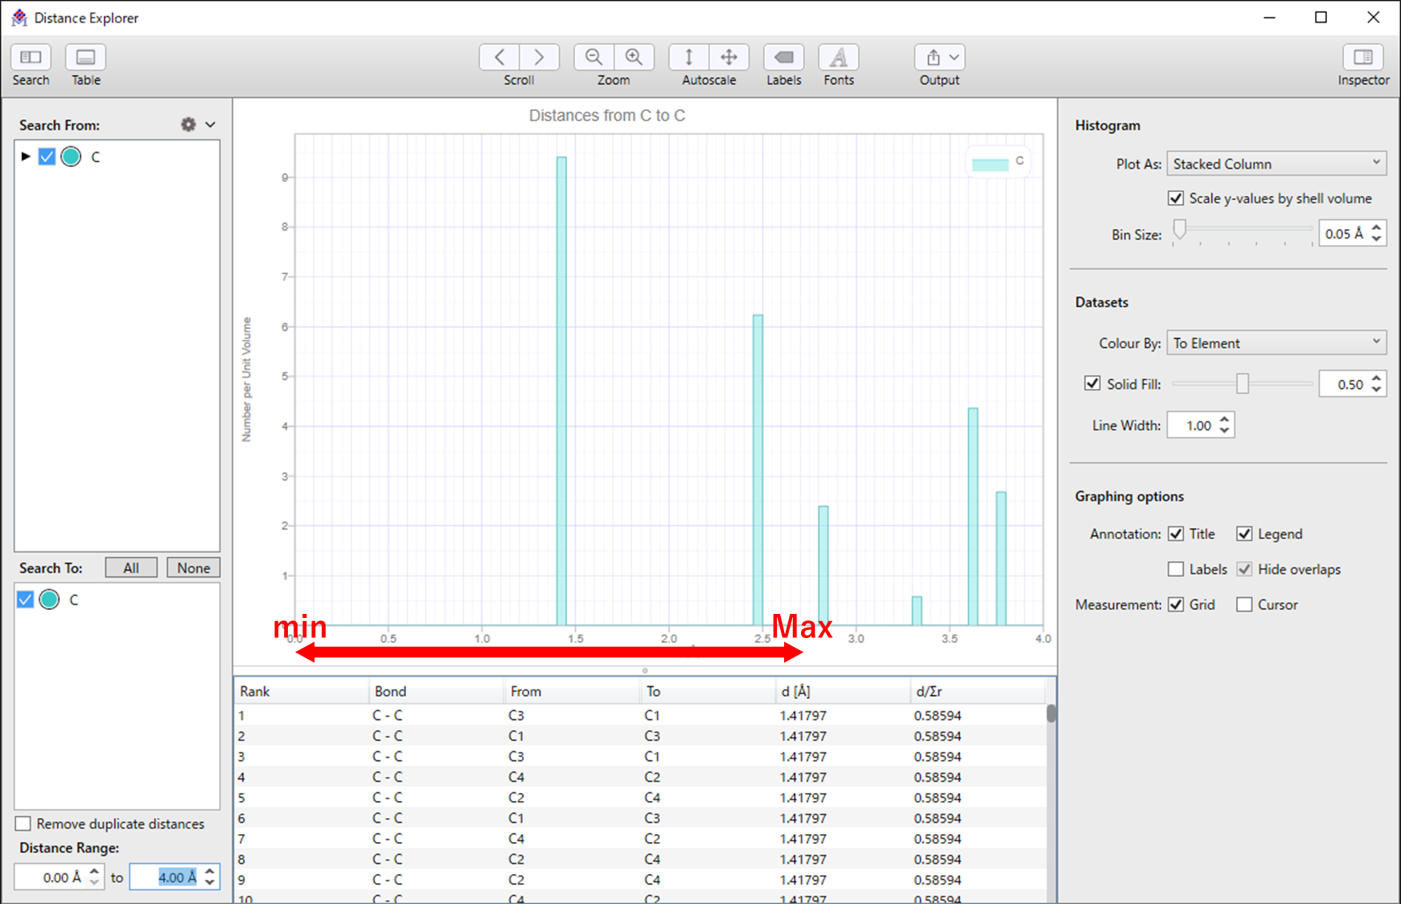This screenshot has height=904, width=1401.
Task: Zoom in using the magnifier plus icon
Action: tap(634, 58)
